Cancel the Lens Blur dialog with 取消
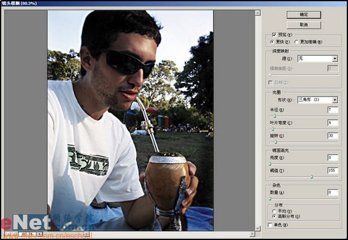 point(304,25)
